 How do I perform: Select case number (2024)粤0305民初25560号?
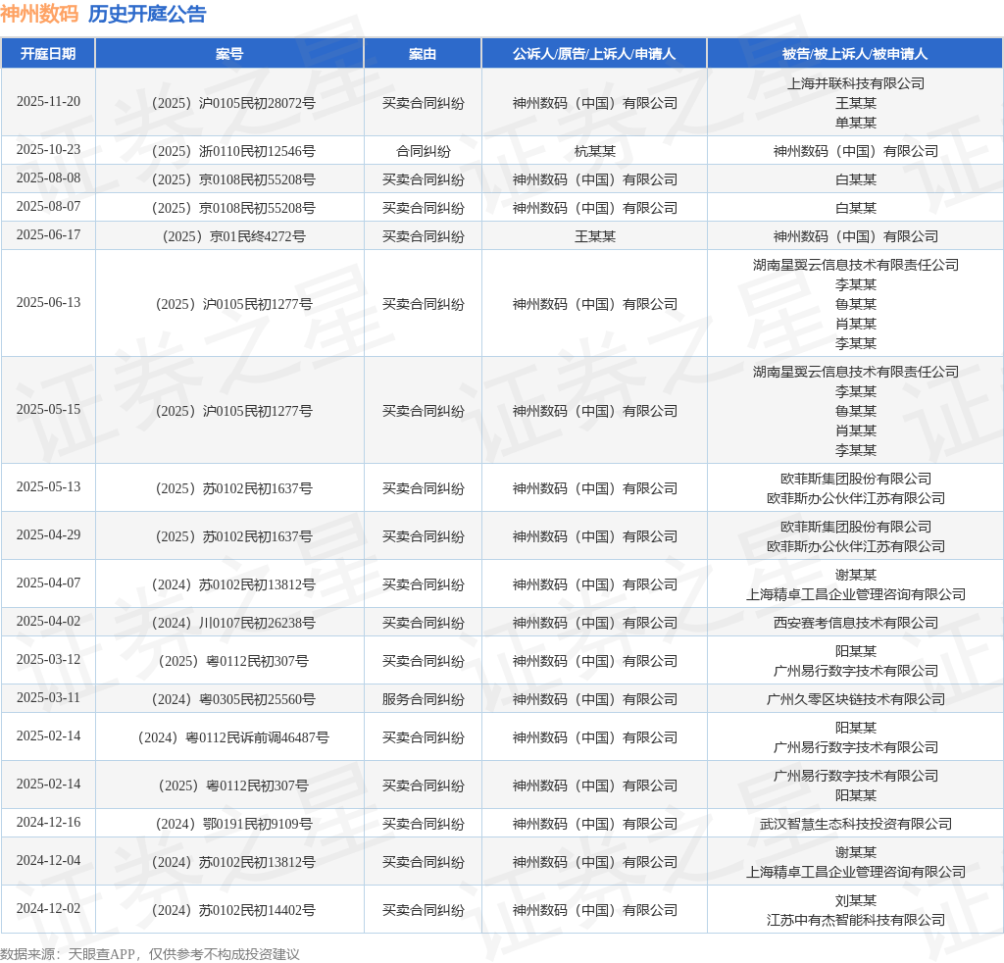click(233, 699)
